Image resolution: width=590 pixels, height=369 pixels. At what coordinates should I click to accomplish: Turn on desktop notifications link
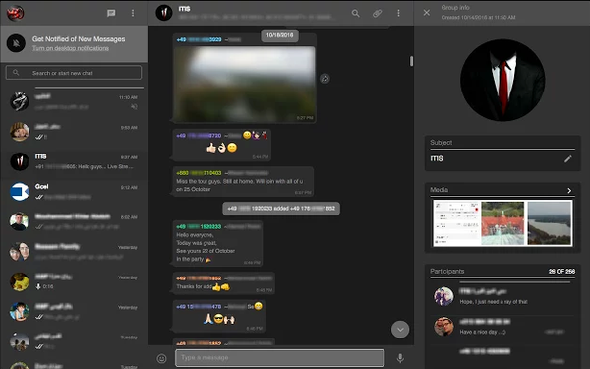(x=71, y=48)
